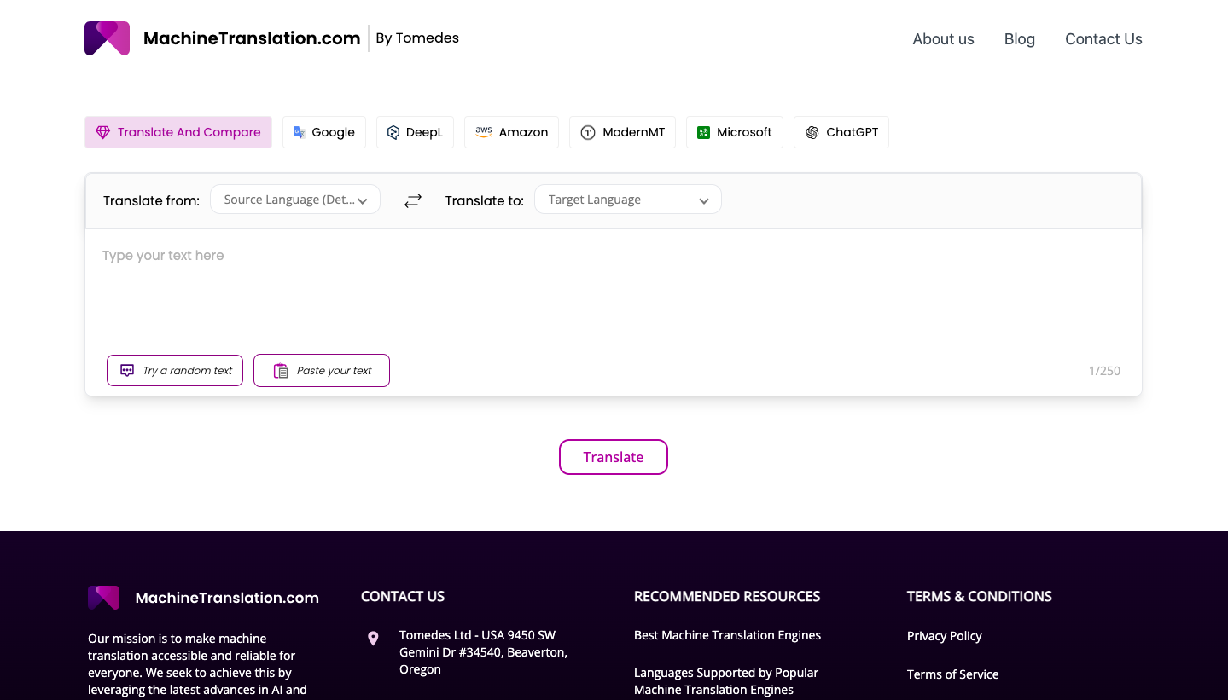Screen dimensions: 1228x700
Task: Click the diamond icon in Translate And Compare
Action: 103,132
